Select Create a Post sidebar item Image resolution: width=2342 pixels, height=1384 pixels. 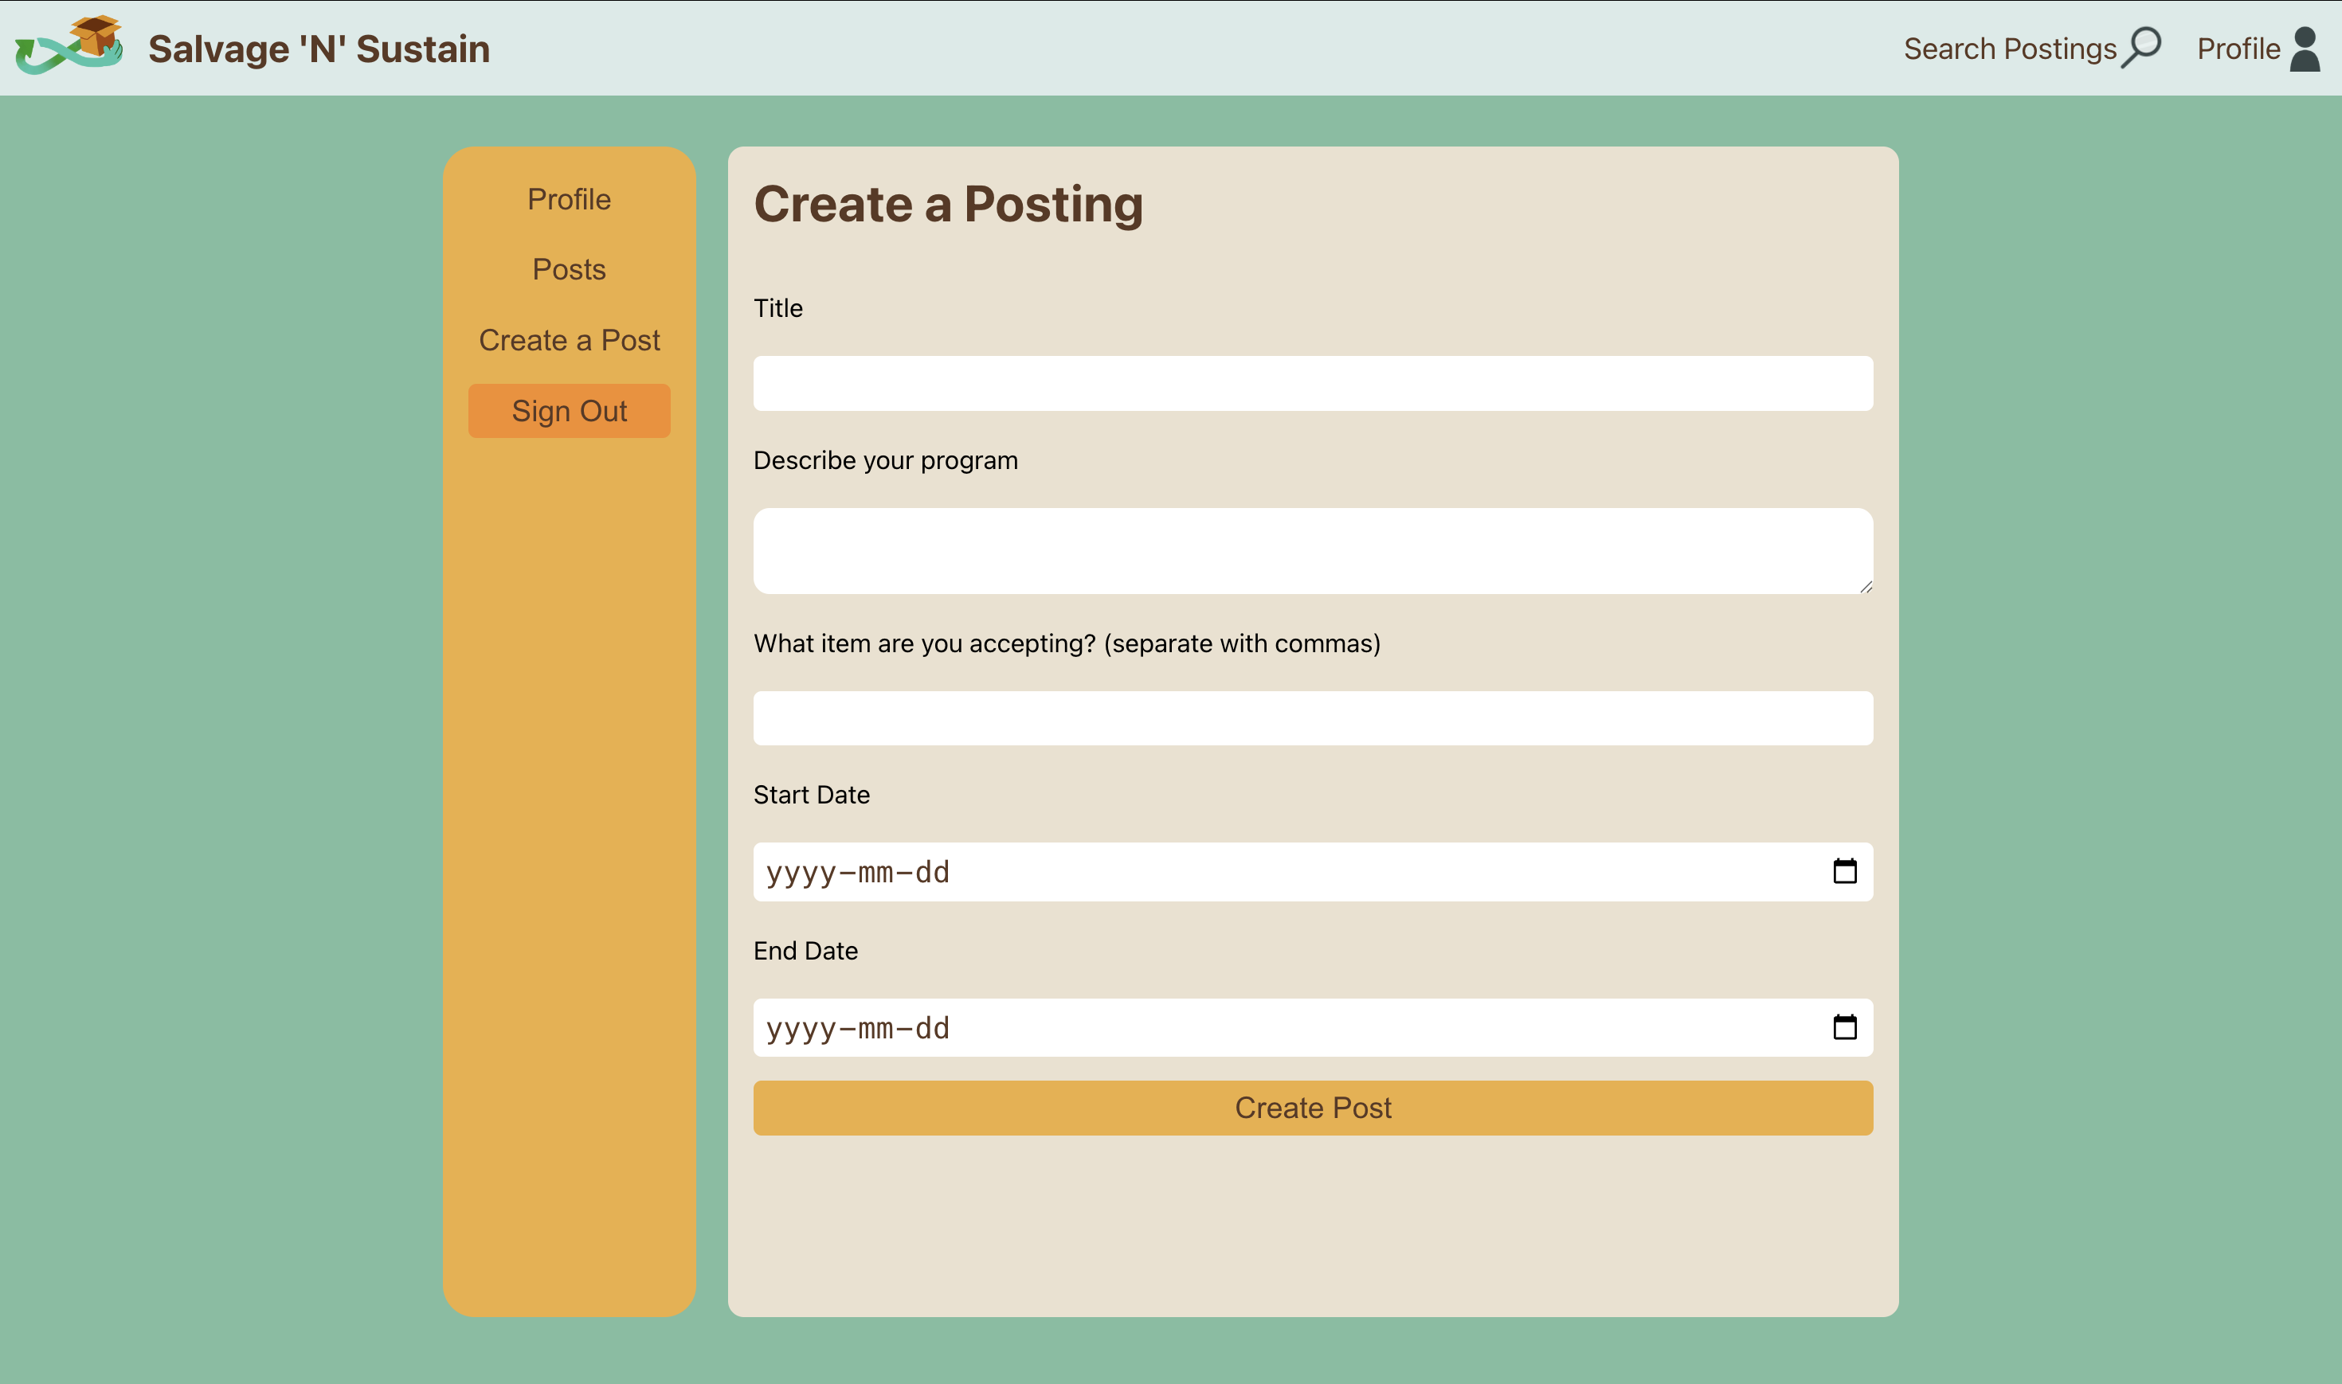tap(569, 340)
